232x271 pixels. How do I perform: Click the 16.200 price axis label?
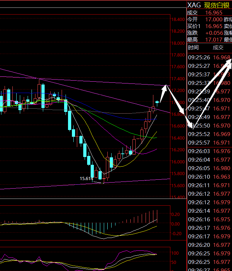(x=178, y=150)
